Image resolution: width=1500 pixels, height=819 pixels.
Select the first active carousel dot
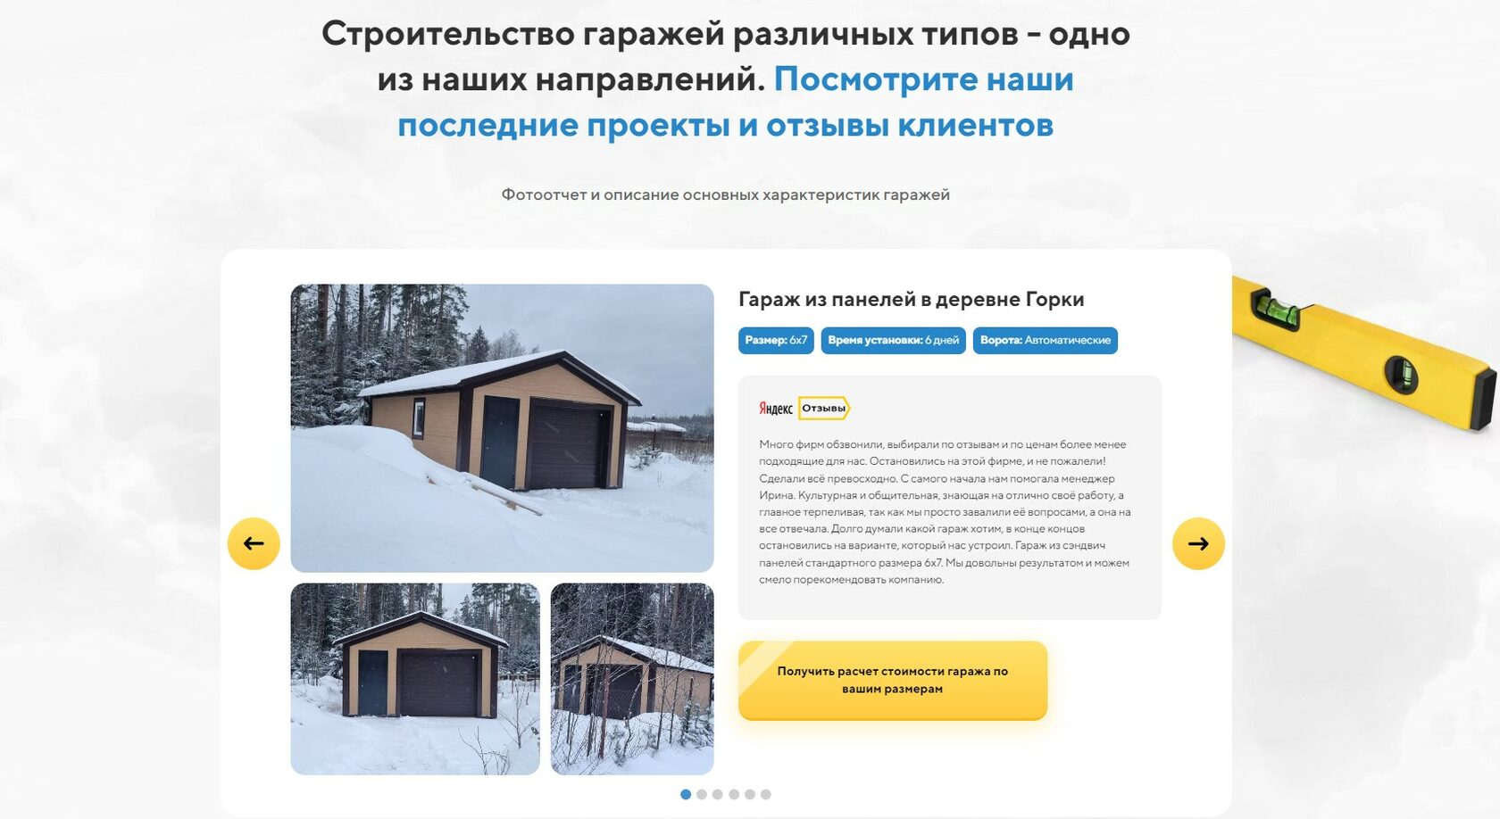[x=686, y=794]
